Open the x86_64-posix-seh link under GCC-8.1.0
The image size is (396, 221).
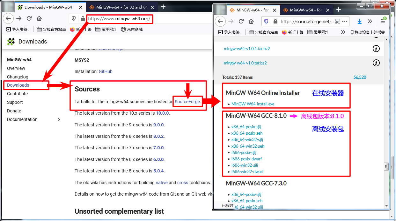click(x=247, y=133)
